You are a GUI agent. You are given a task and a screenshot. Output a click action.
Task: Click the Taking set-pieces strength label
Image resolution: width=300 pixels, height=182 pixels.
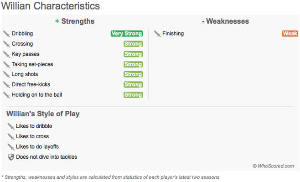point(32,64)
